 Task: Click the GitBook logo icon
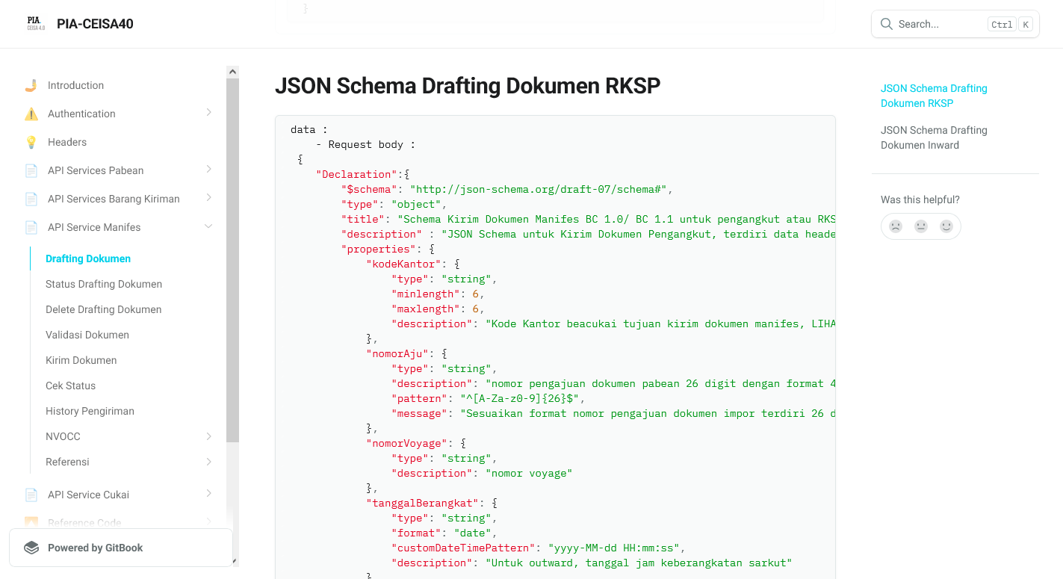tap(31, 548)
